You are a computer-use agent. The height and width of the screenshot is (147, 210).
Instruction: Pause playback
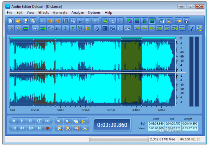click(30, 121)
